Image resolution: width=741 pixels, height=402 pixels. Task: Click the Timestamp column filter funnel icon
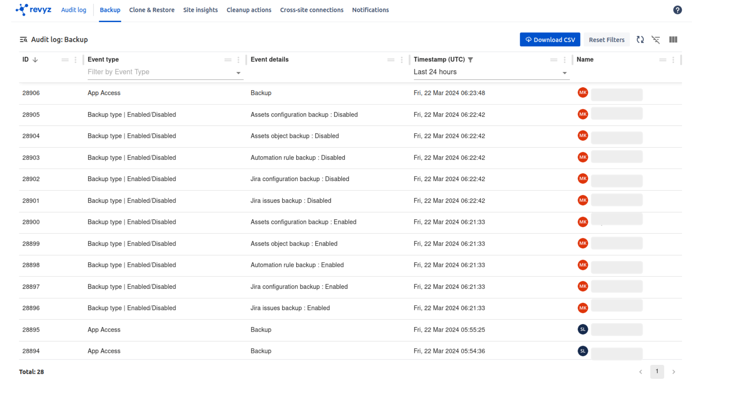(x=470, y=60)
